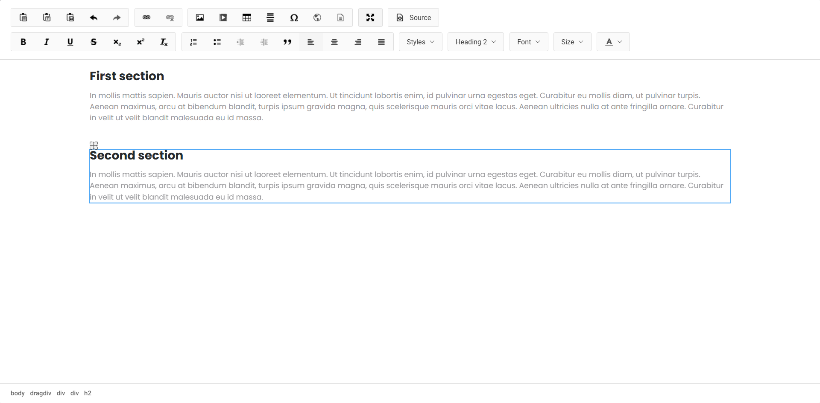Image resolution: width=820 pixels, height=403 pixels.
Task: Remove the hyperlink with Unlink
Action: [170, 17]
